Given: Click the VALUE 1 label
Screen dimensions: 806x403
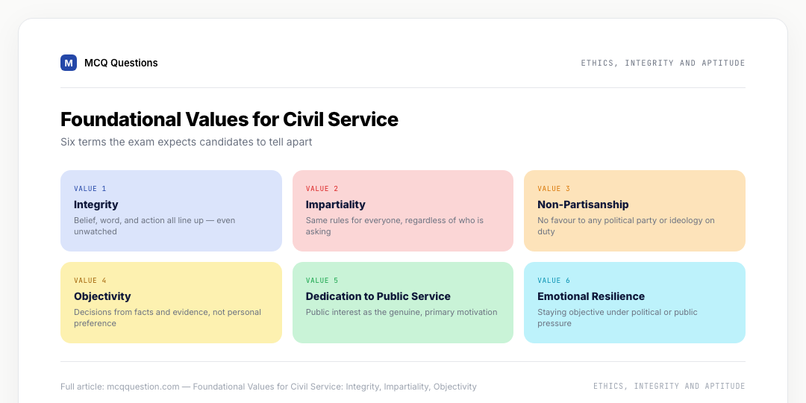Looking at the screenshot, I should 90,189.
